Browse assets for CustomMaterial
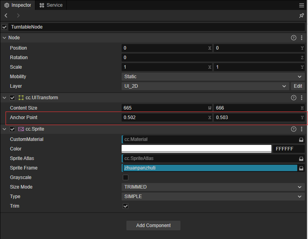 coord(301,139)
